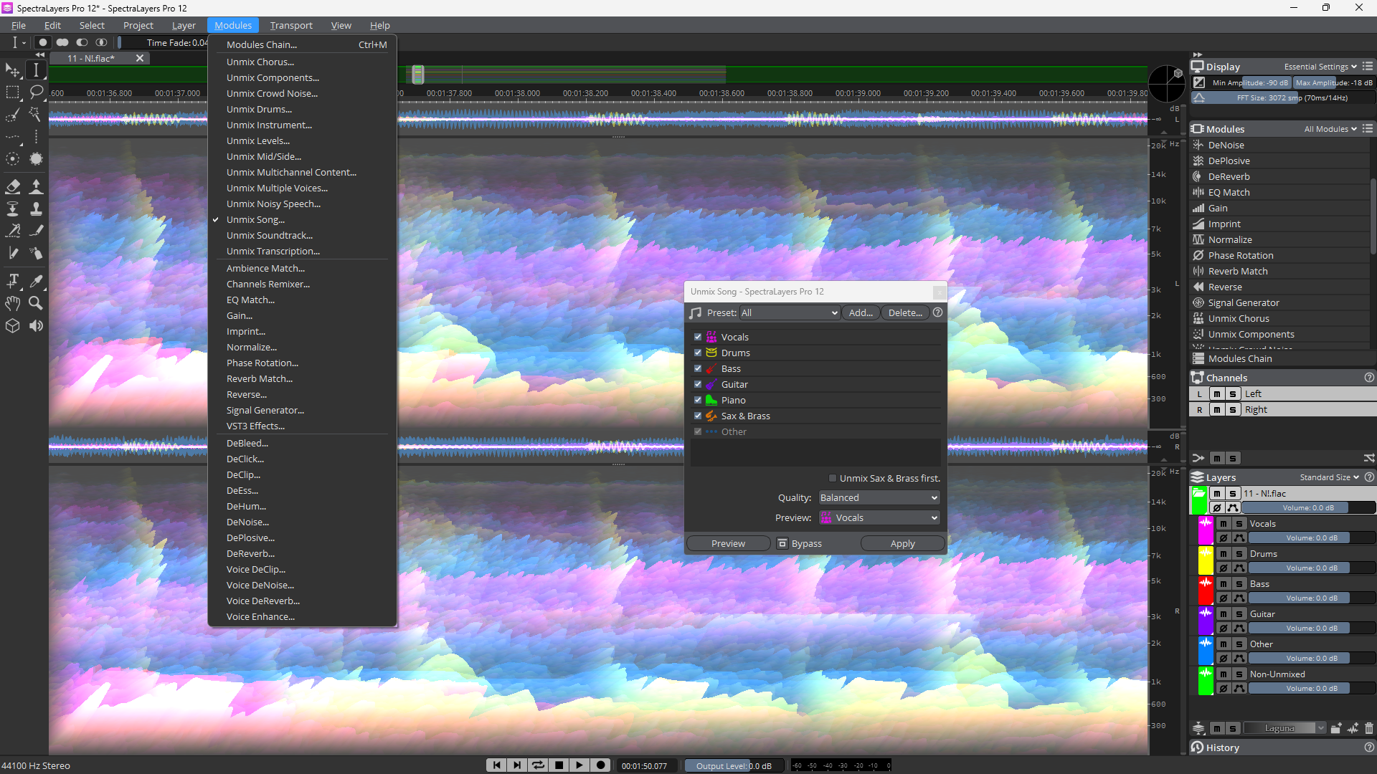Select the Magic Wand tool

pos(36,115)
